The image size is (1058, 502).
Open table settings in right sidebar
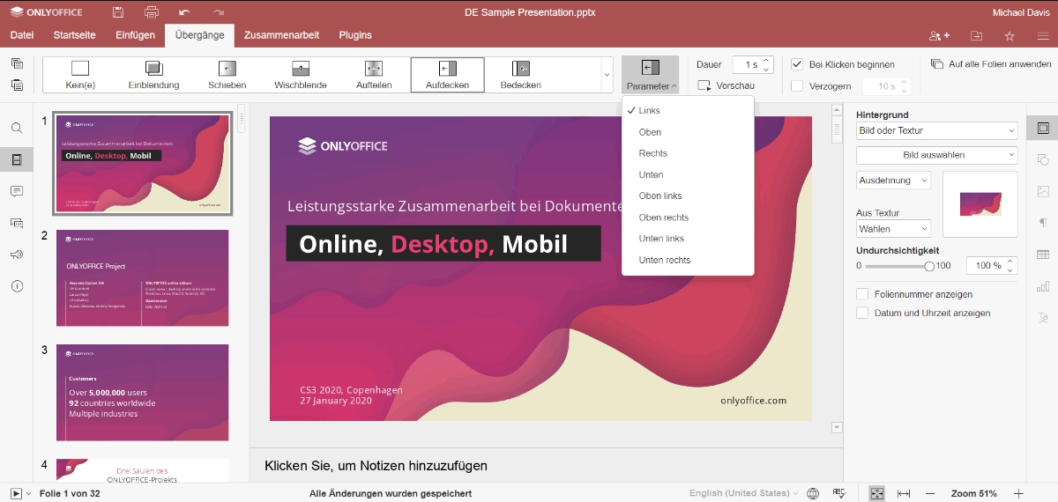click(x=1043, y=255)
